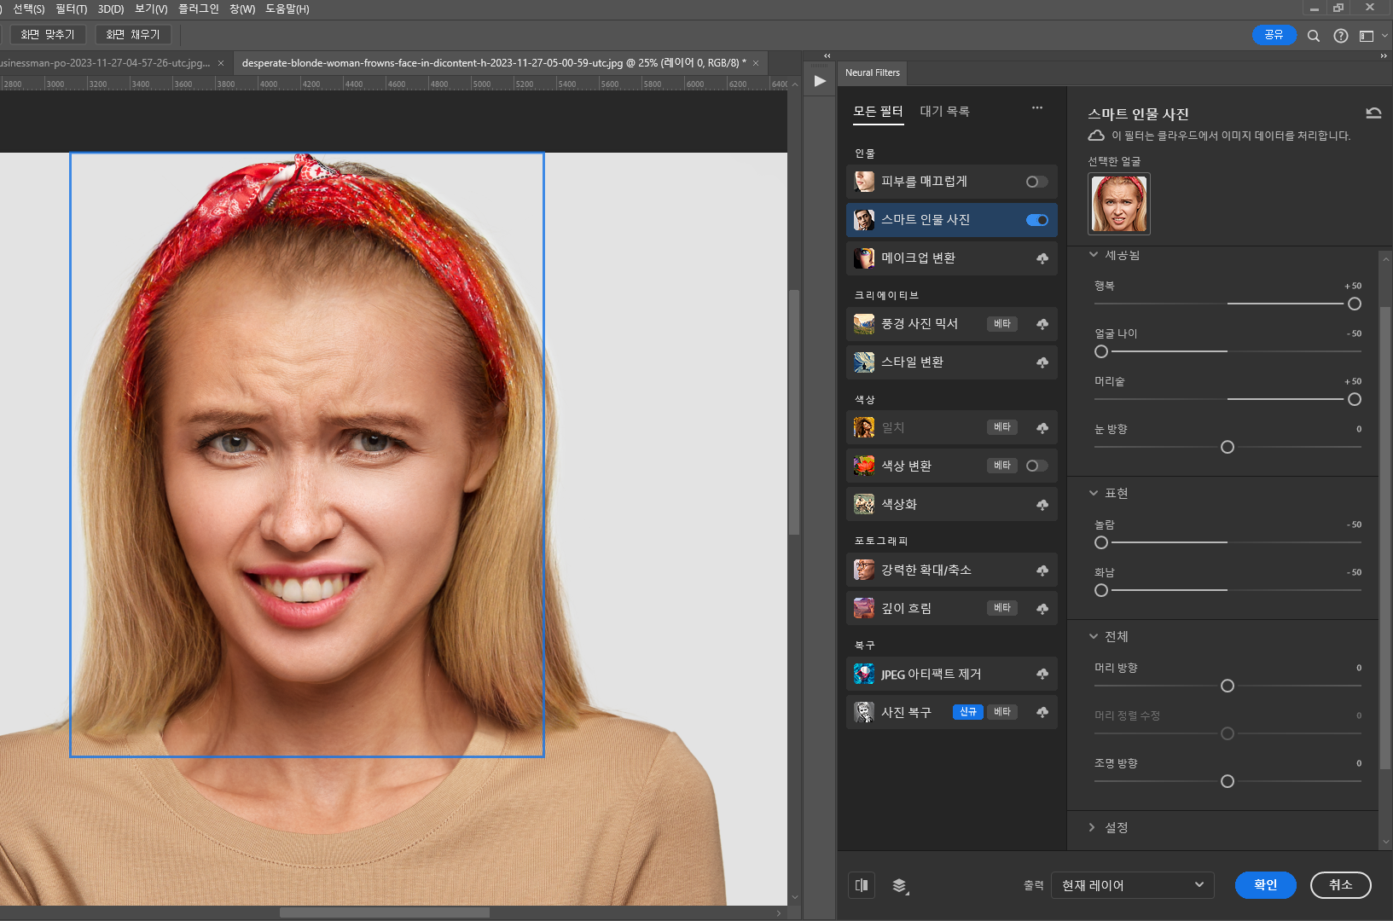This screenshot has height=921, width=1393.
Task: Click the 피부를 매끄럽게 filter face icon
Action: (864, 182)
